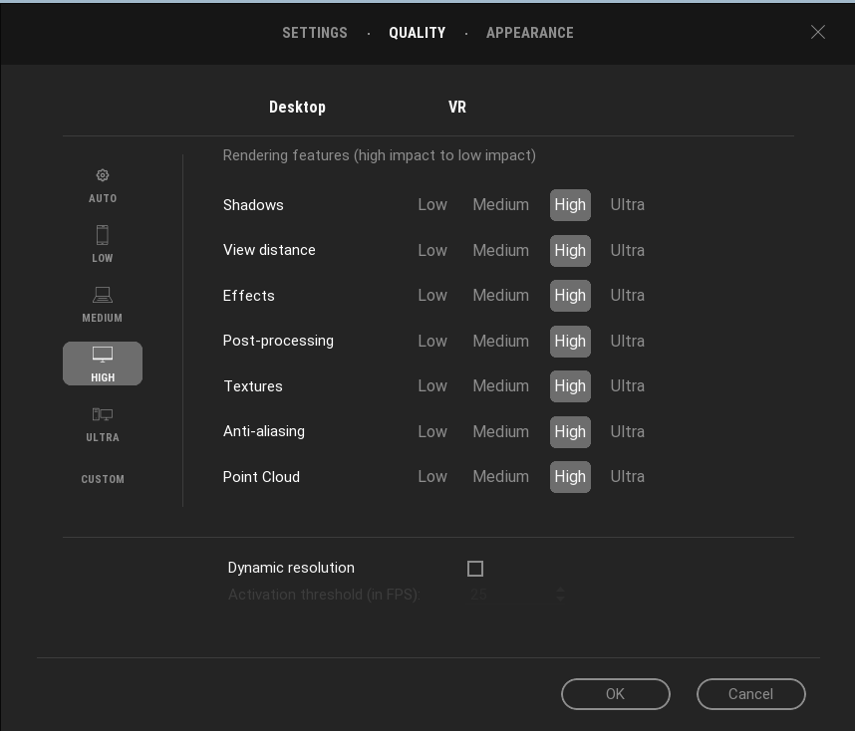Choose the Custom quality preset

(x=103, y=479)
